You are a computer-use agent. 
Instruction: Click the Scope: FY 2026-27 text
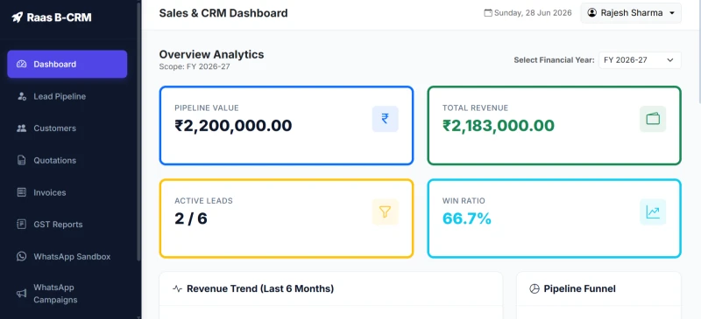(195, 67)
